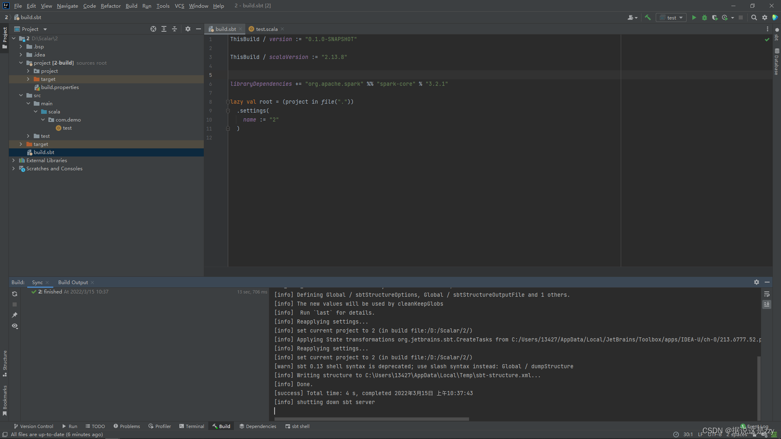Screen dimensions: 781x439
Task: Build project with the hammer icon
Action: click(x=648, y=17)
